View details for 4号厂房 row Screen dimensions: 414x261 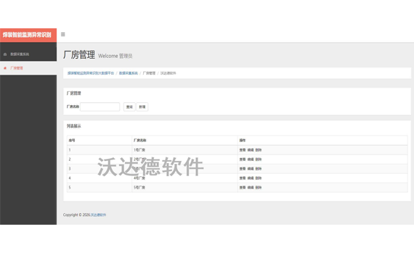click(x=243, y=178)
